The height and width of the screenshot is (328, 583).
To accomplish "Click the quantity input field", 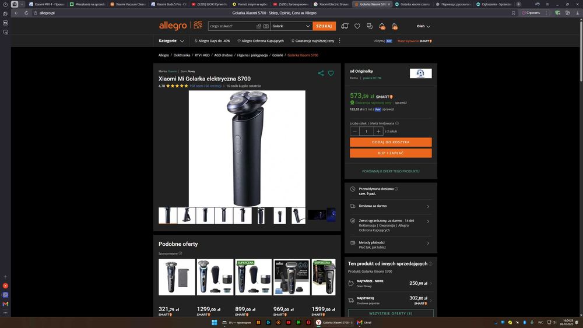I will point(366,131).
